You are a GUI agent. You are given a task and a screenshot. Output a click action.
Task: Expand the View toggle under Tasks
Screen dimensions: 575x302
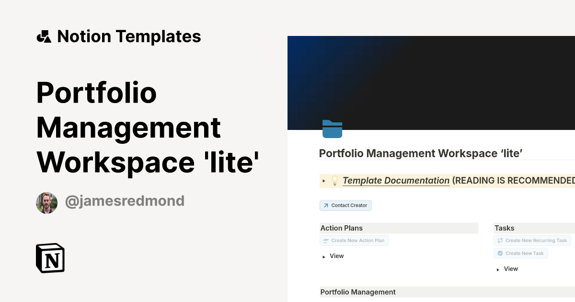(498, 269)
